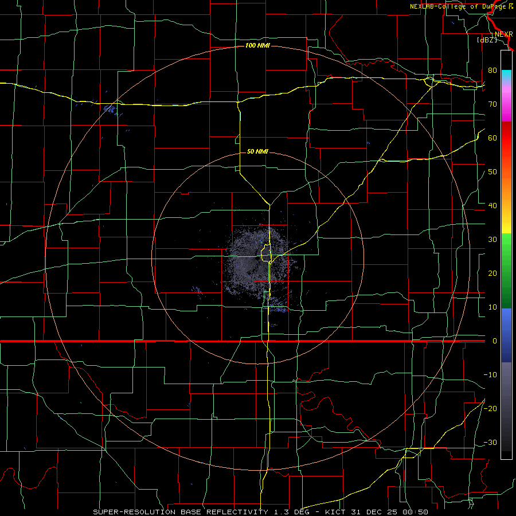Click the "[dBZ]" units label

(487, 40)
